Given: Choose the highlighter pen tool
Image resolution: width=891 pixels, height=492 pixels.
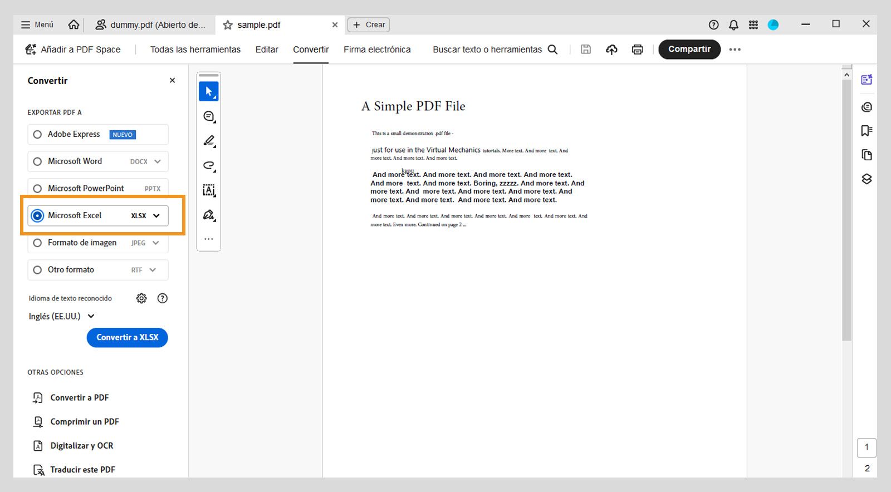Looking at the screenshot, I should (x=209, y=141).
